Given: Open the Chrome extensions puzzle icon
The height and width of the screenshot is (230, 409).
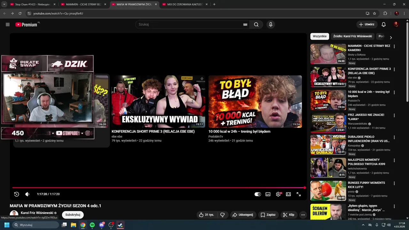Looking at the screenshot, I should pyautogui.click(x=385, y=13).
